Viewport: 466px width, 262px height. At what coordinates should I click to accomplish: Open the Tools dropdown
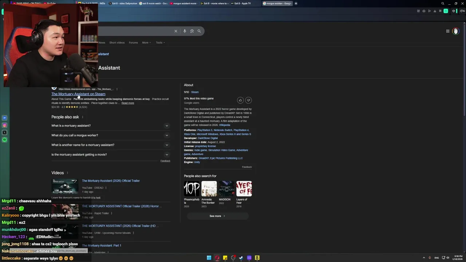[160, 43]
